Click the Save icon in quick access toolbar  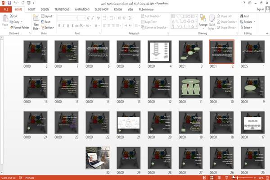[9, 3]
